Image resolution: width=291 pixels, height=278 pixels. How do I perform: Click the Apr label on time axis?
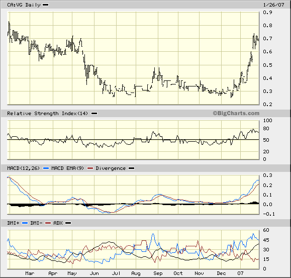click(x=53, y=273)
